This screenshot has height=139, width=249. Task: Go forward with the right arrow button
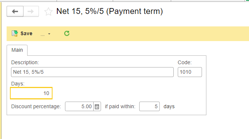click(31, 11)
